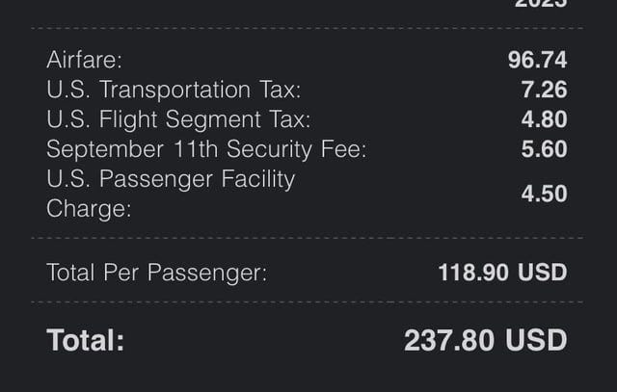Select the bold Total label
The height and width of the screenshot is (392, 617).
(x=86, y=340)
